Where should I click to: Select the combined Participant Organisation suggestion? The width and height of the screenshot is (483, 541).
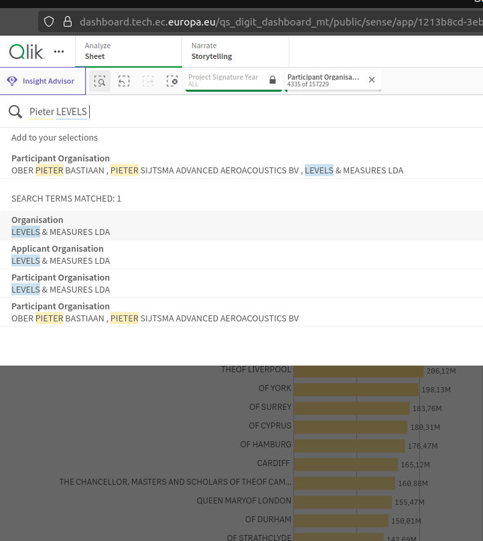(x=241, y=165)
